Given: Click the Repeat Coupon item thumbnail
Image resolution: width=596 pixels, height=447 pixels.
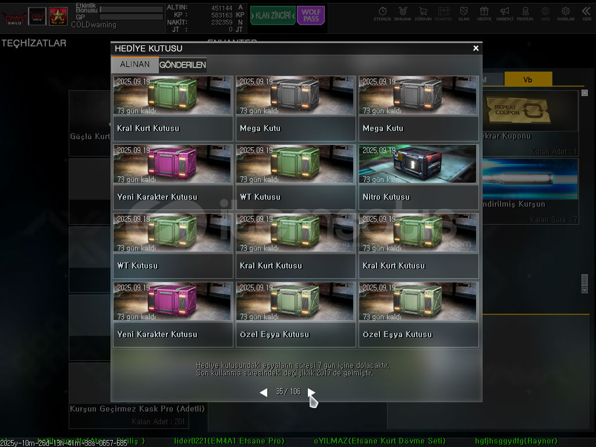Looking at the screenshot, I should [530, 110].
